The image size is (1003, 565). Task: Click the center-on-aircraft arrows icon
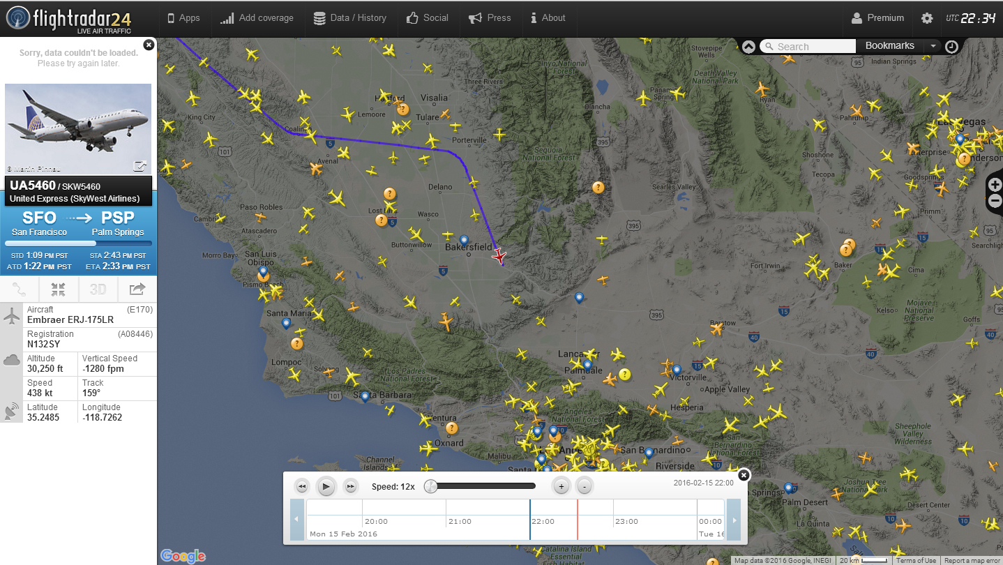click(x=59, y=289)
